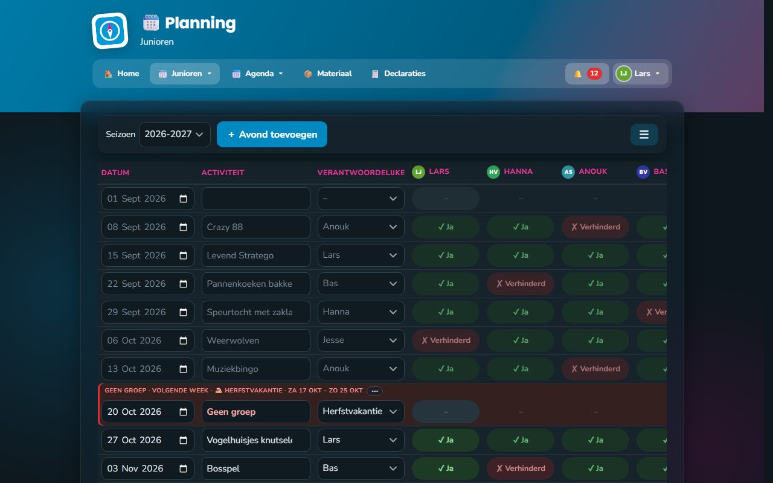Click the ellipsis badge on Herfstvakantie banner

(x=374, y=391)
